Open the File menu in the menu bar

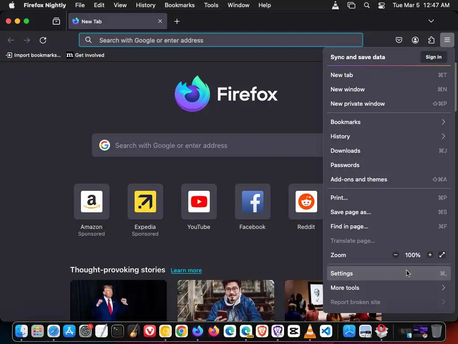point(80,5)
